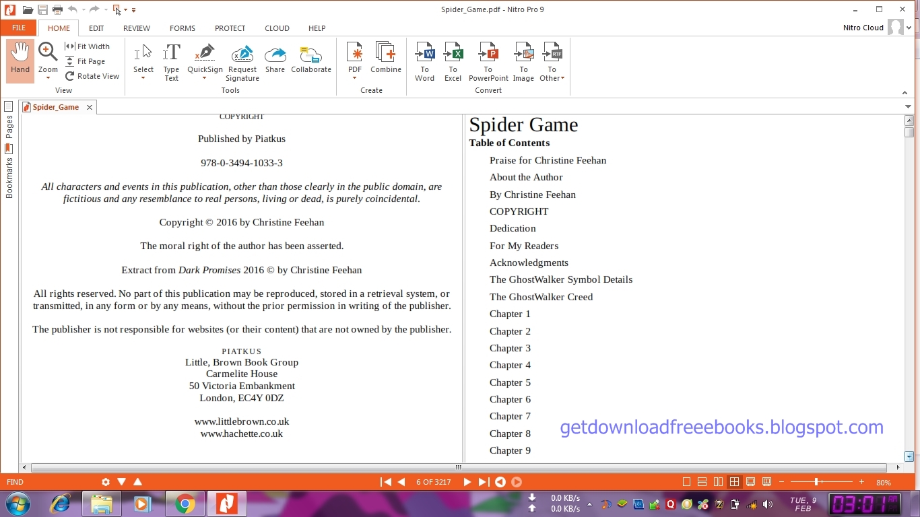This screenshot has height=517, width=920.
Task: Open the document tabs list arrow
Action: (909, 106)
